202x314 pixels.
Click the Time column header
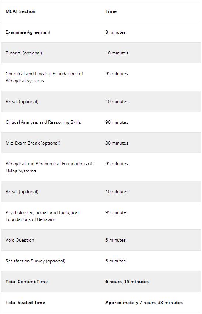coord(111,11)
